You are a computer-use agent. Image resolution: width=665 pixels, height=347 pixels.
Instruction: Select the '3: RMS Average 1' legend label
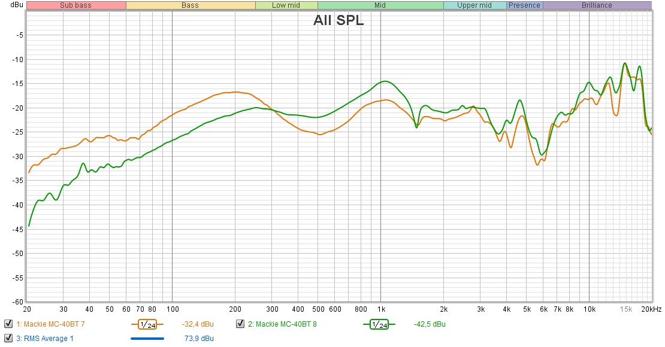tap(45, 339)
